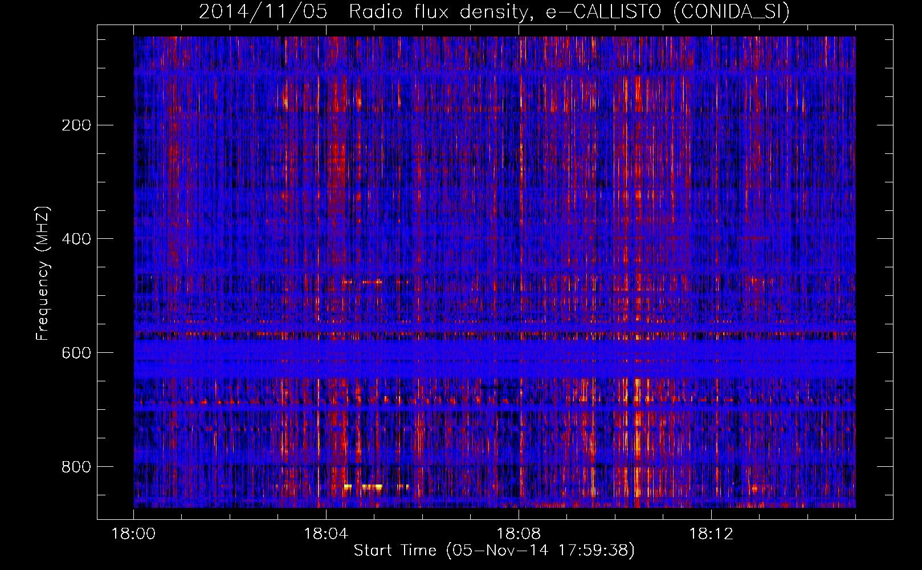
Task: Click the 'Start Time (05-Nov-14 17:59:38)' label
Action: coord(494,551)
